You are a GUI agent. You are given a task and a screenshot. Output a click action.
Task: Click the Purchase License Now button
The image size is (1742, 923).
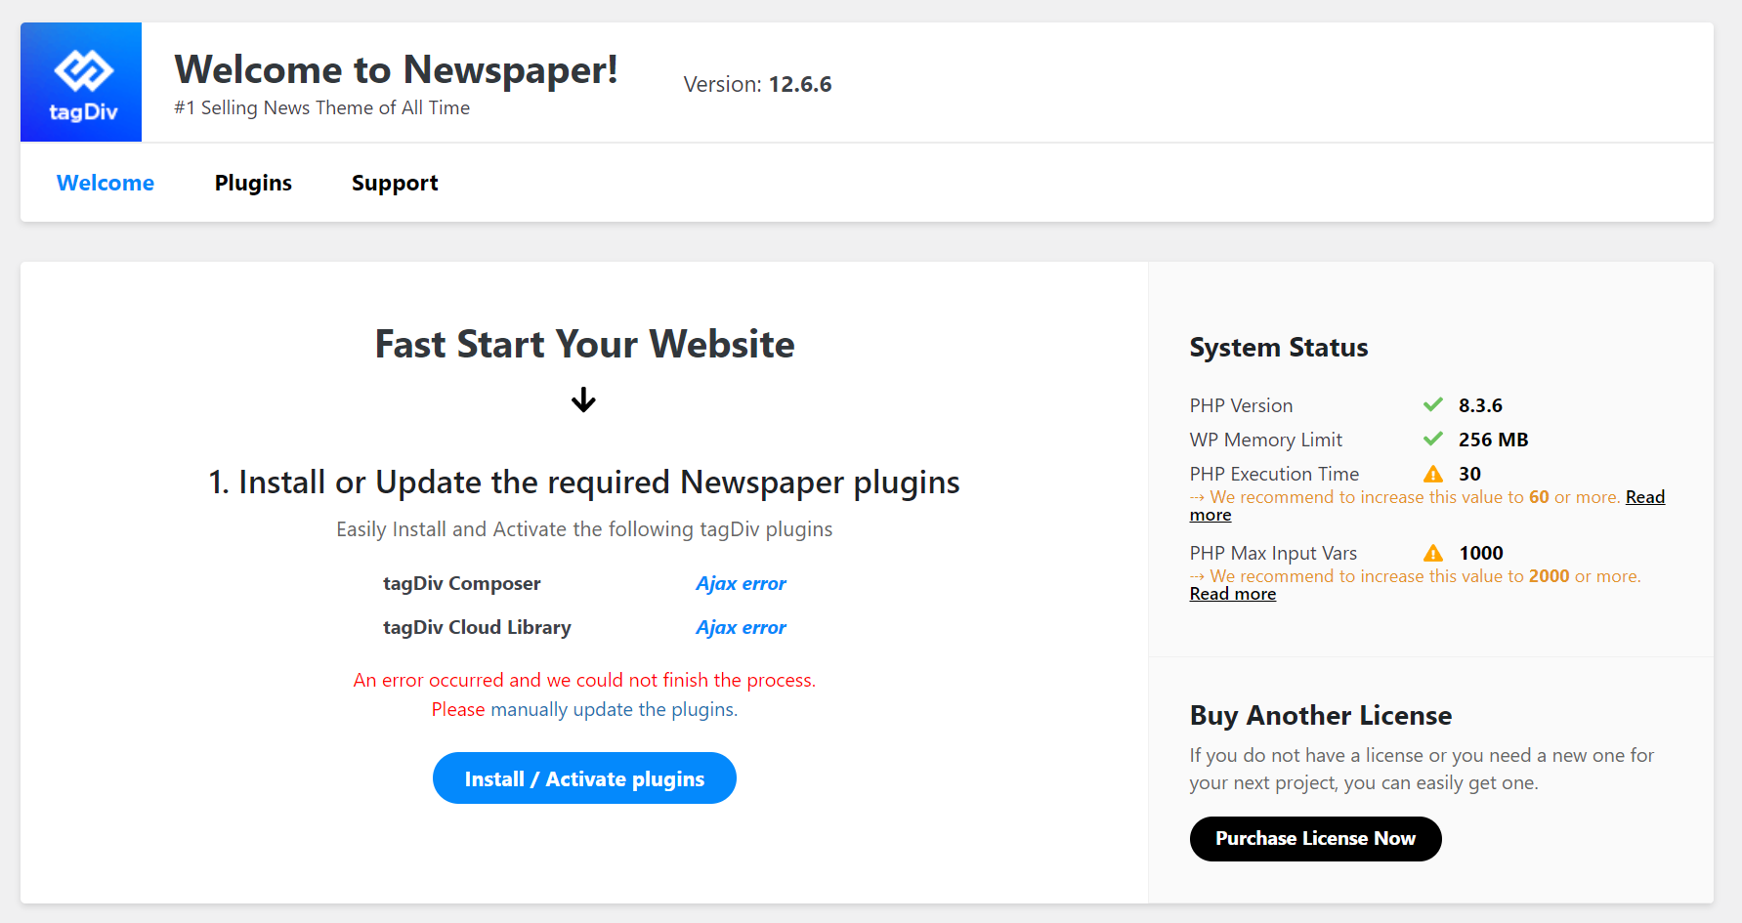1315,839
